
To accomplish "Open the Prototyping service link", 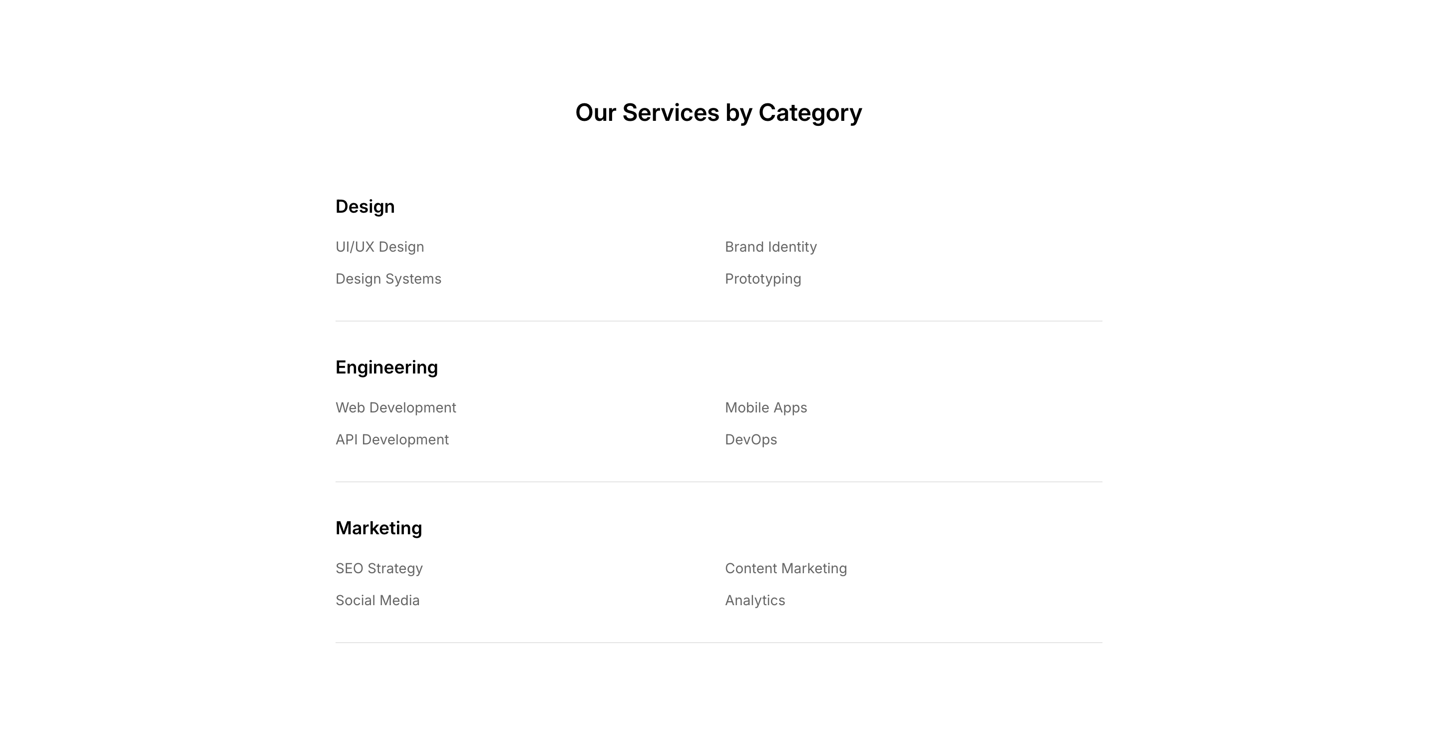I will click(762, 279).
